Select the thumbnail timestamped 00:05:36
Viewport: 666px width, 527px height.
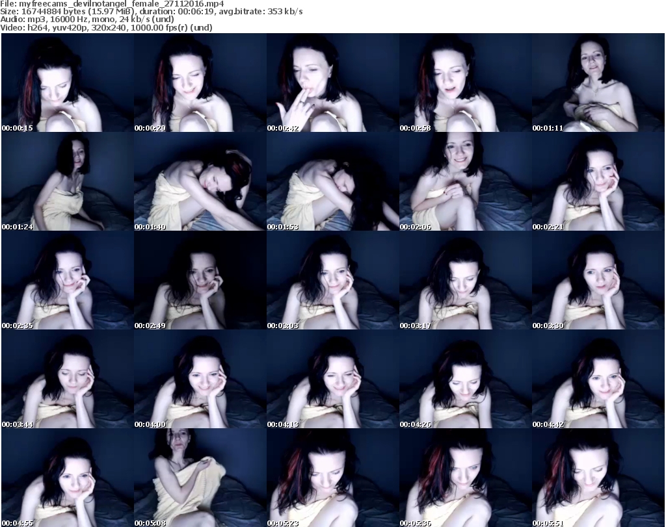click(x=465, y=478)
